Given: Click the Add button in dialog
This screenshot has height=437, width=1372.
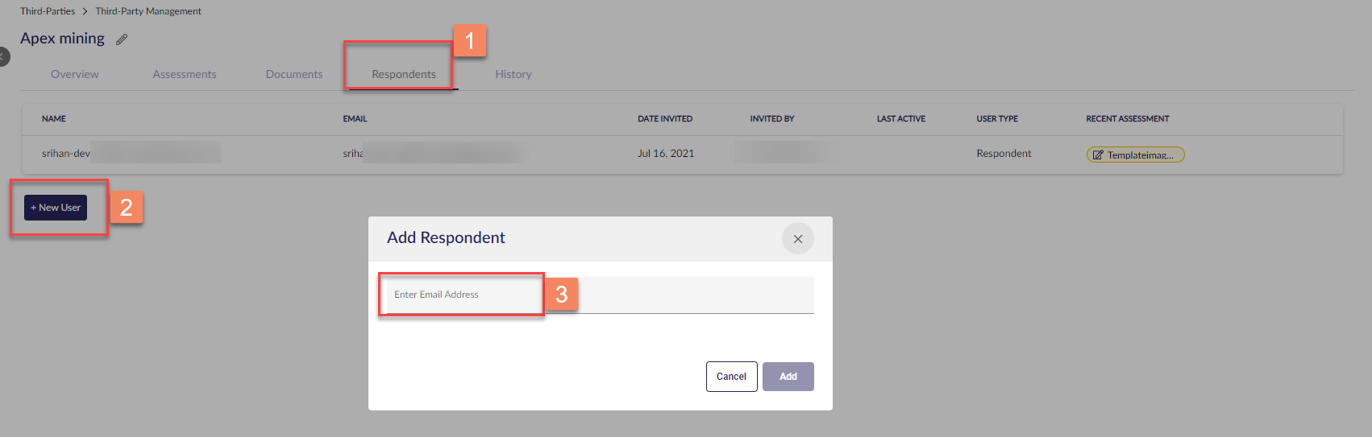Looking at the screenshot, I should pyautogui.click(x=788, y=377).
